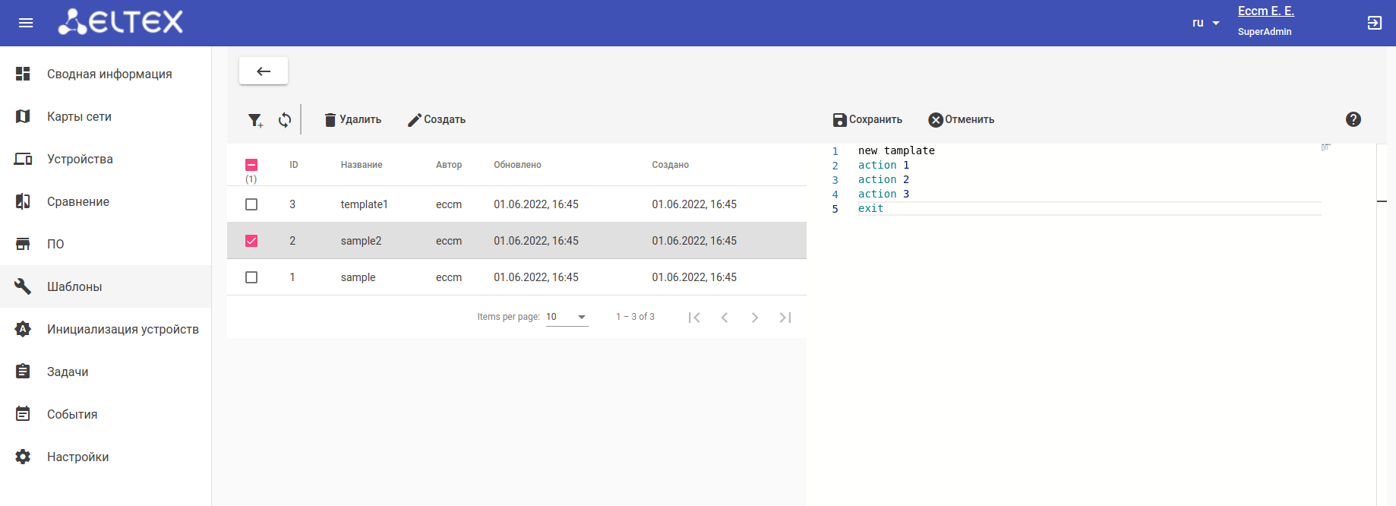Go to previous page of table
This screenshot has width=1396, height=506.
(725, 318)
